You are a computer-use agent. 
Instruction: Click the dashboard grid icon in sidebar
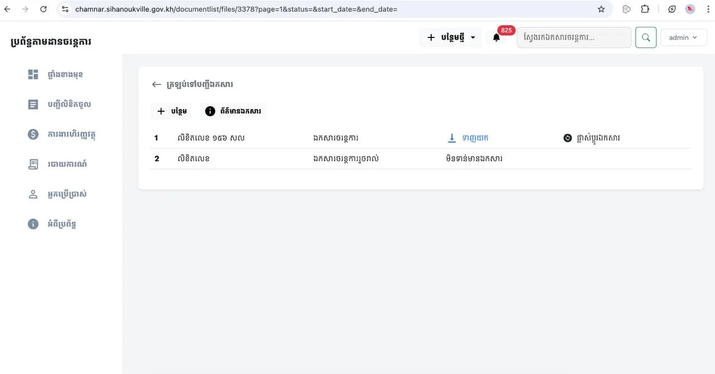[33, 74]
